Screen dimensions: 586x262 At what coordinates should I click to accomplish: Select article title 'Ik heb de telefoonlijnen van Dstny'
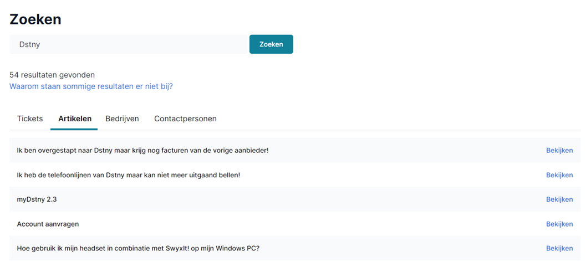129,175
